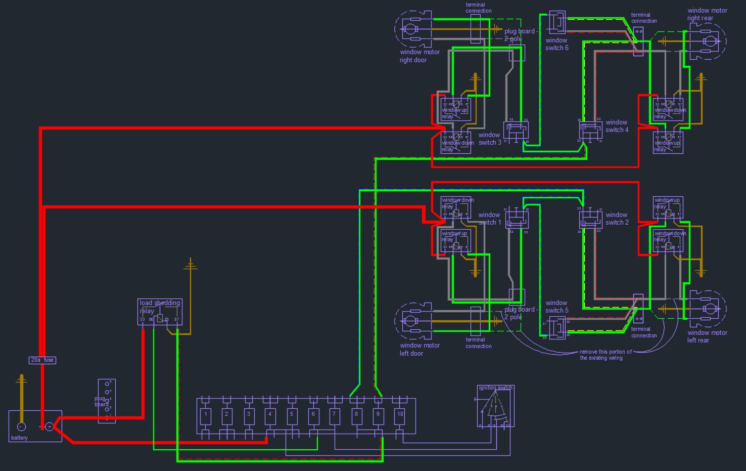Select window up relay in right rear circuit
Viewport: 746px width, 471px height.
tap(668, 143)
